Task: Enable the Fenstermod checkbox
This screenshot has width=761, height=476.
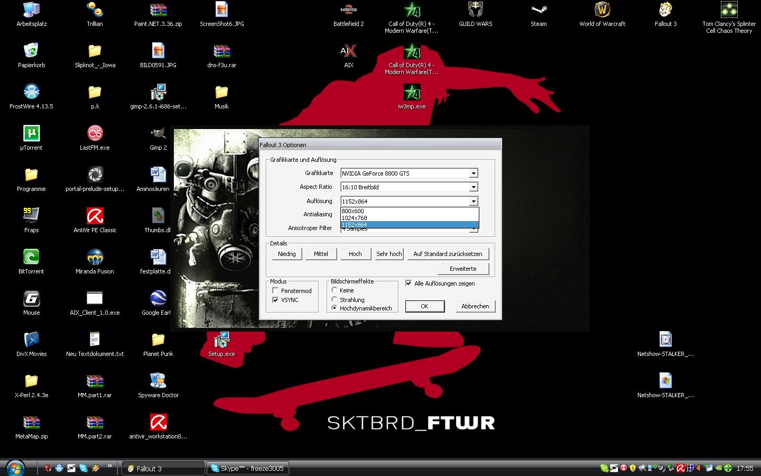Action: click(x=275, y=291)
